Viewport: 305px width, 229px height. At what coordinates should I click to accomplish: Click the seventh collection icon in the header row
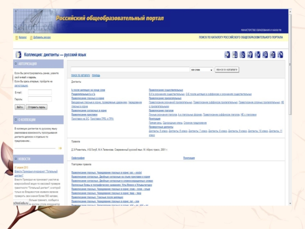[273, 55]
